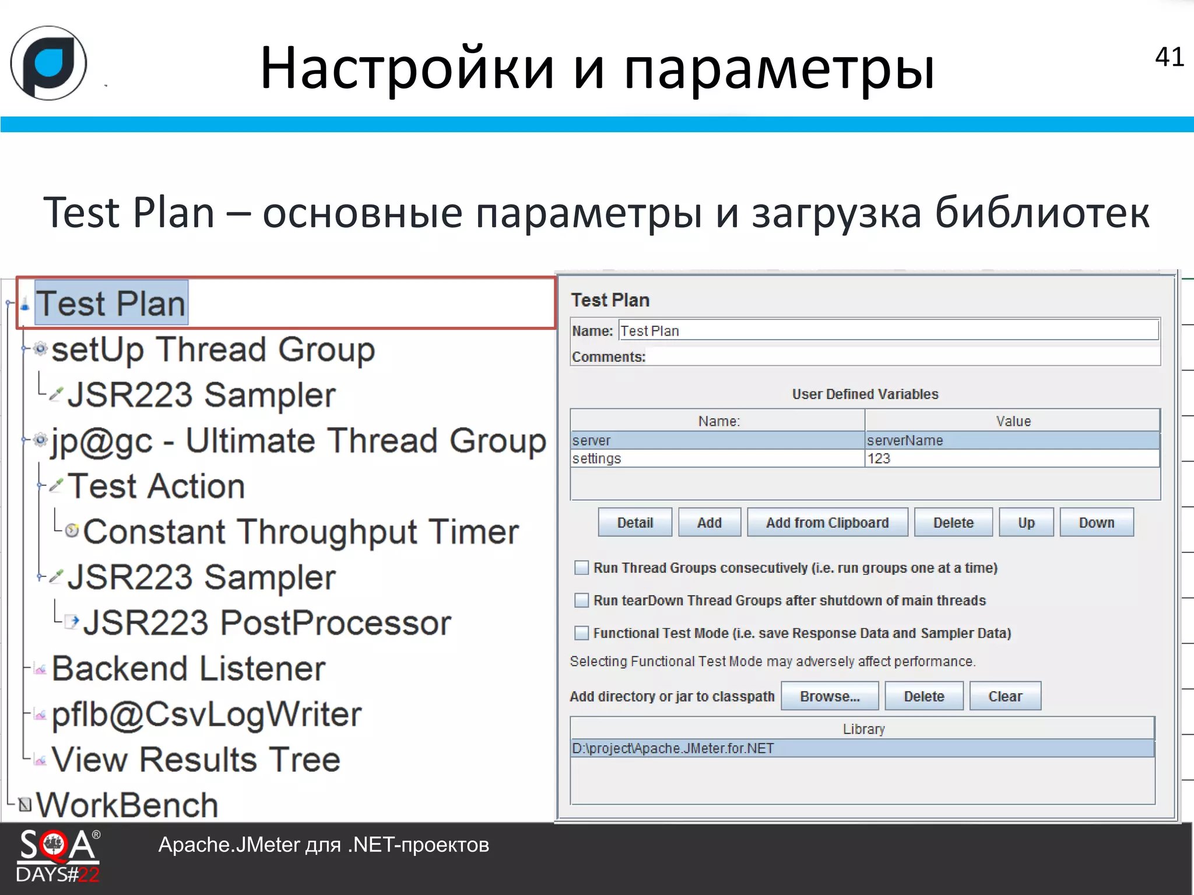The width and height of the screenshot is (1194, 895).
Task: Click the Name: column header
Action: pyautogui.click(x=718, y=421)
